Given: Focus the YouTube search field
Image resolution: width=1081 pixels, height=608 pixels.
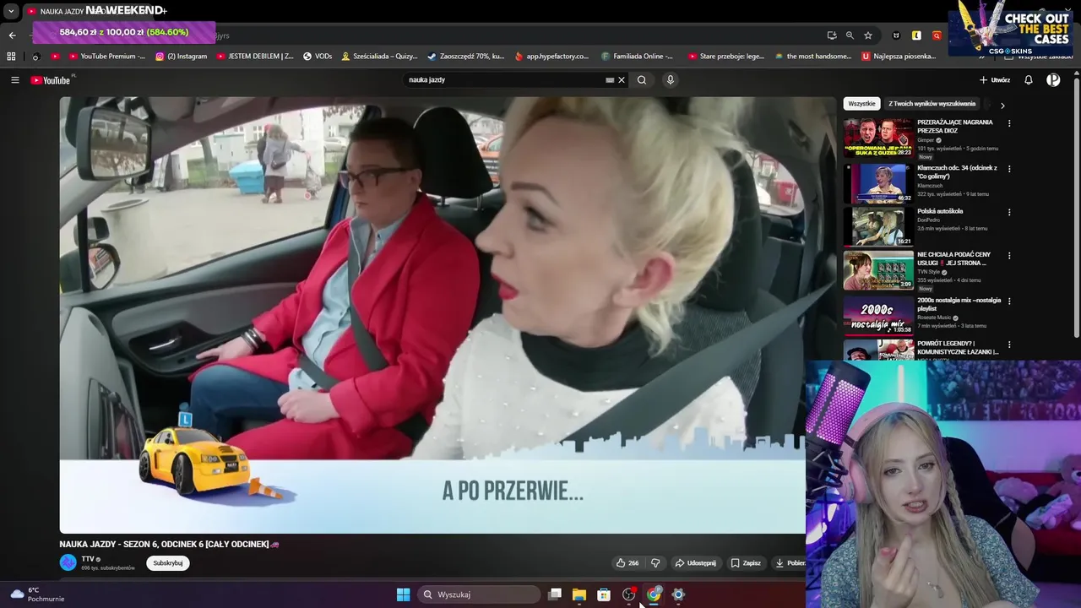Looking at the screenshot, I should (x=507, y=80).
